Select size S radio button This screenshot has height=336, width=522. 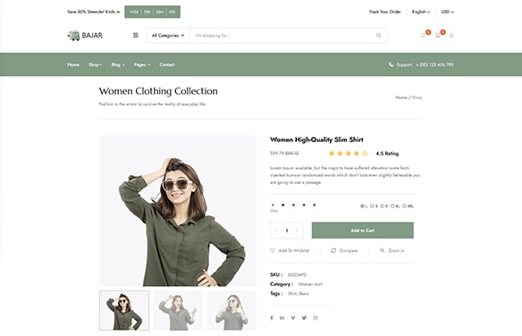372,206
